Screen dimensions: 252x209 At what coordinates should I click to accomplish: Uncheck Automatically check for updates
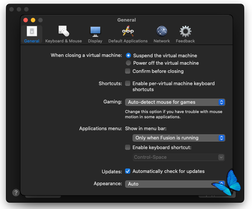(128, 171)
